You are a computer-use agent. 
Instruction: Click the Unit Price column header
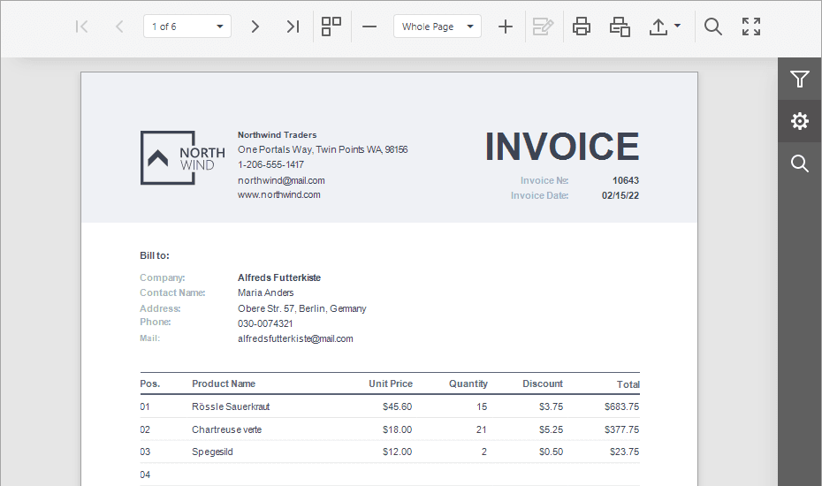tap(391, 383)
